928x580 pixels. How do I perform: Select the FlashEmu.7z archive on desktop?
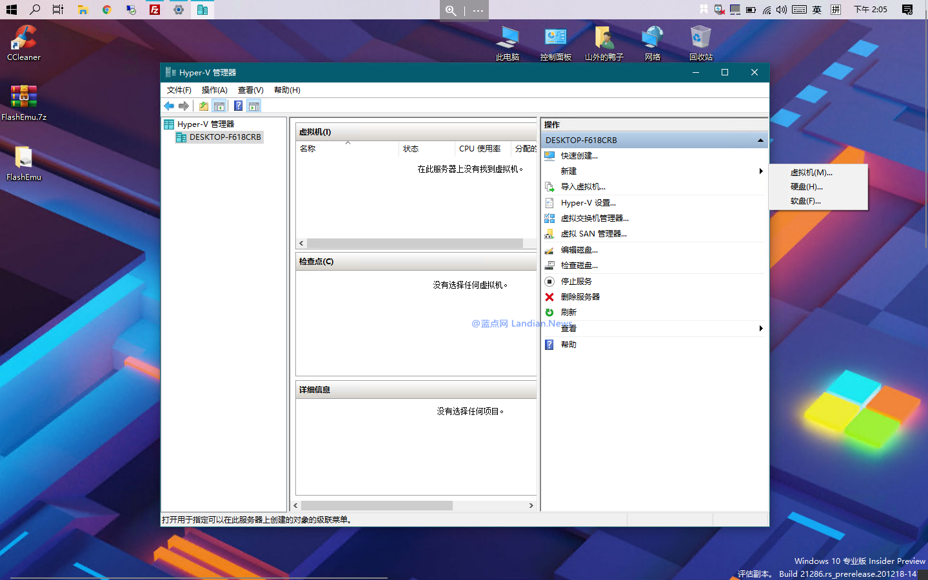tap(24, 103)
